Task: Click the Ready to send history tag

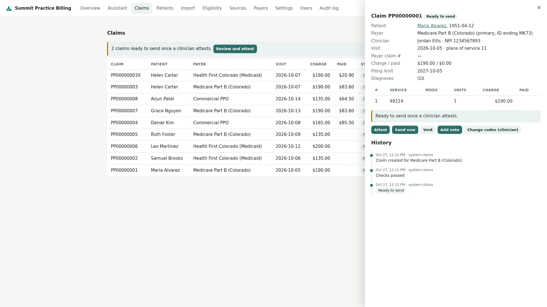Action: coord(391,190)
